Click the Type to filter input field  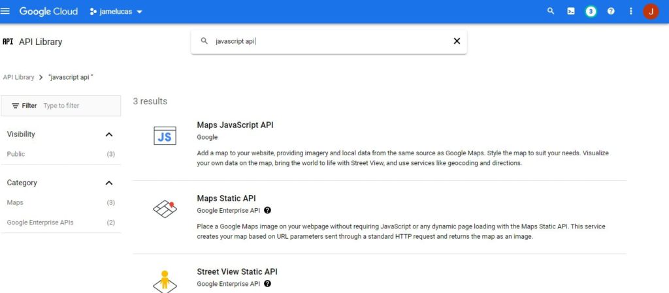coord(78,106)
